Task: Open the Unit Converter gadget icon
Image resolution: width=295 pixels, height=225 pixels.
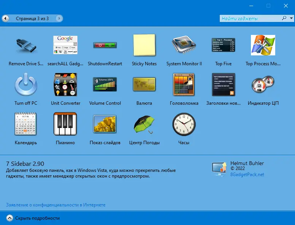Action: (65, 85)
